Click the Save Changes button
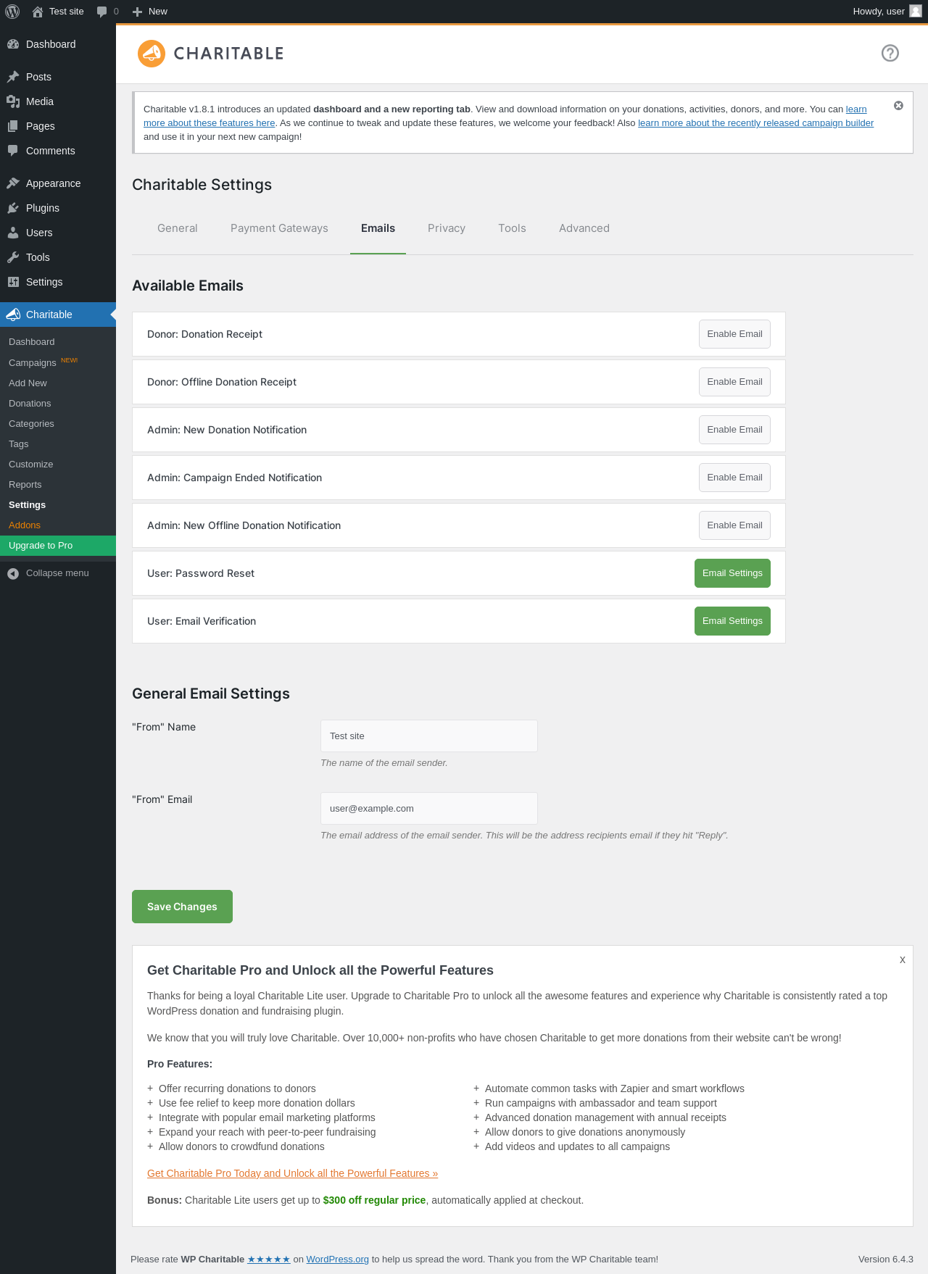Screen dimensions: 928x1274 point(182,907)
